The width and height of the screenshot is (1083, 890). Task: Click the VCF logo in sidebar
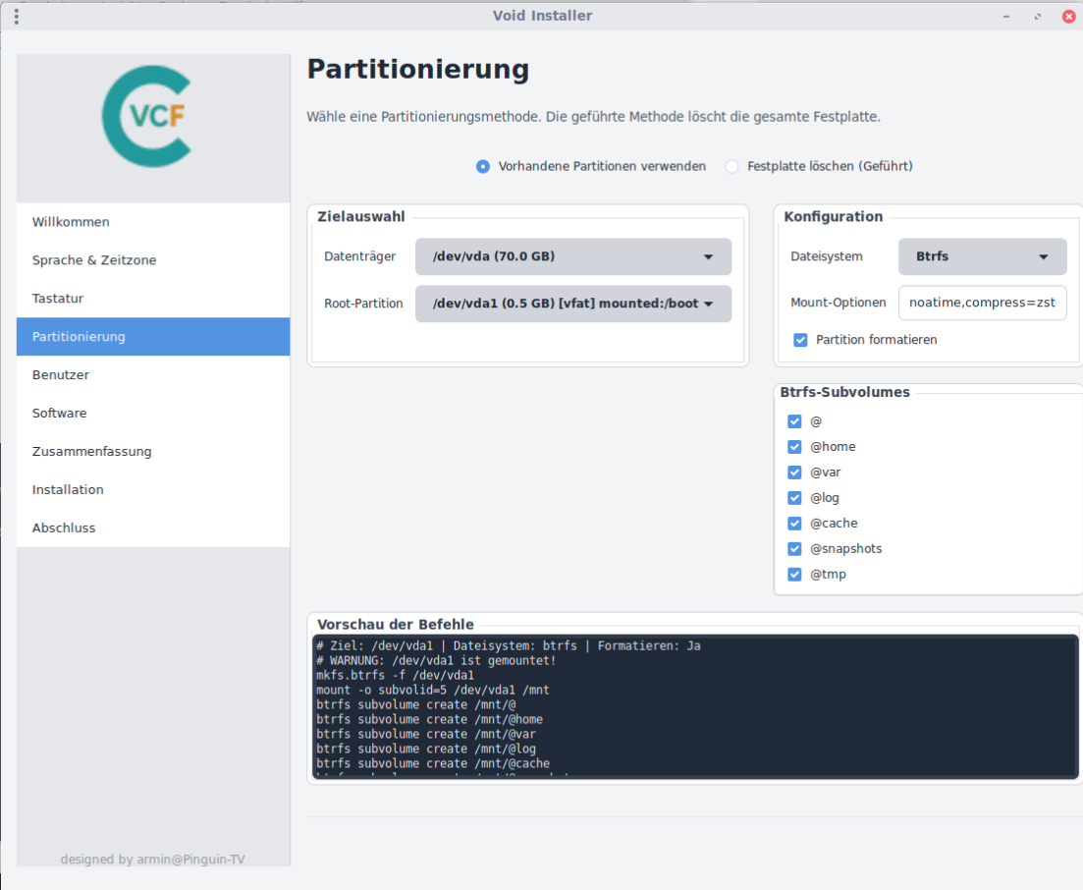(147, 115)
